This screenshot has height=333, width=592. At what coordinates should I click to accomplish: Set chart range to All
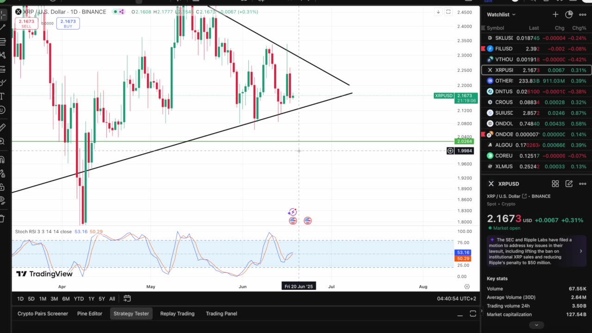(112, 299)
